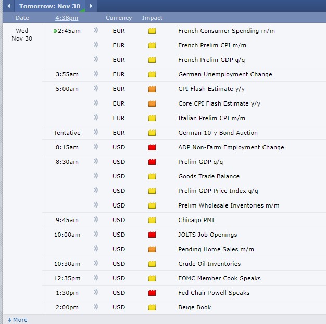
Task: Click alert icon for French Consumer Spending row
Action: (96, 31)
